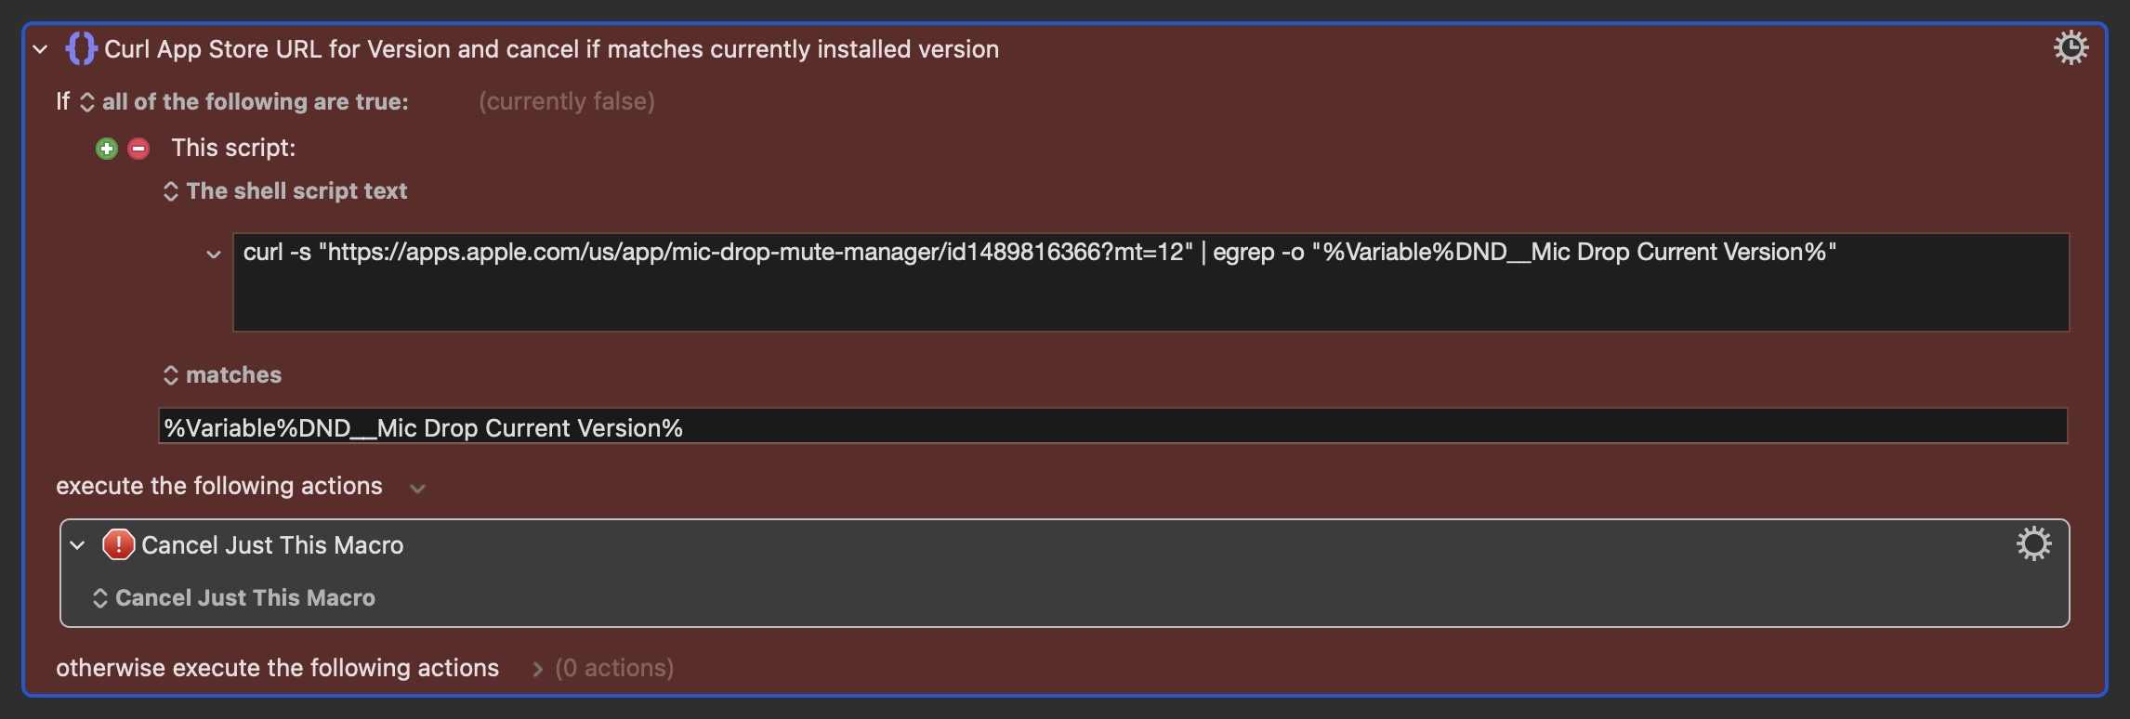Expand the otherwise actions list chevron
This screenshot has height=719, width=2130.
pos(537,669)
